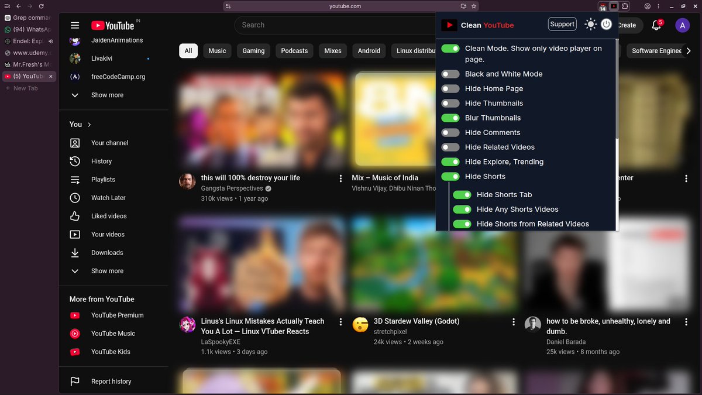Enable Black and White Mode toggle
Screen dimensions: 702x395
(x=450, y=74)
